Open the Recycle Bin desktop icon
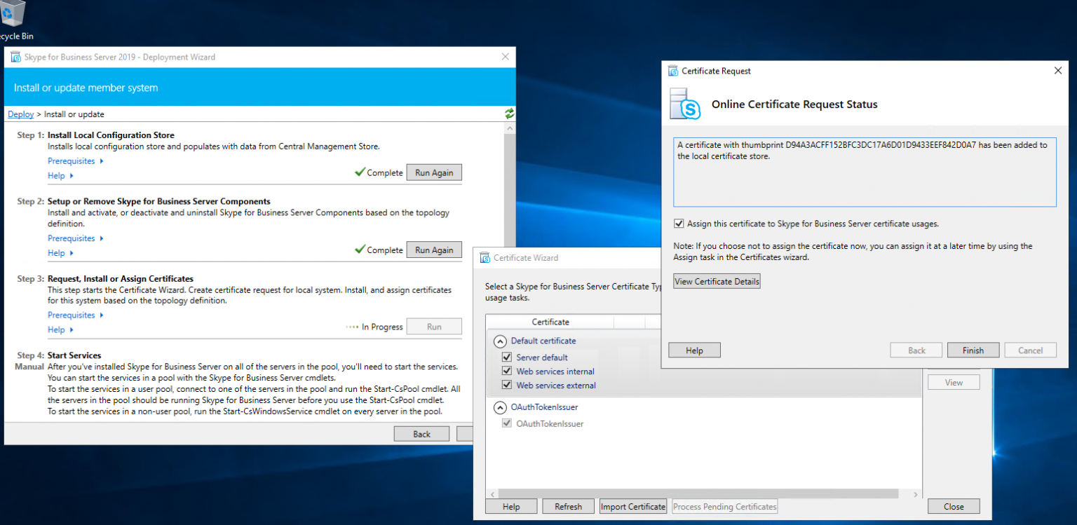The image size is (1077, 525). click(13, 14)
